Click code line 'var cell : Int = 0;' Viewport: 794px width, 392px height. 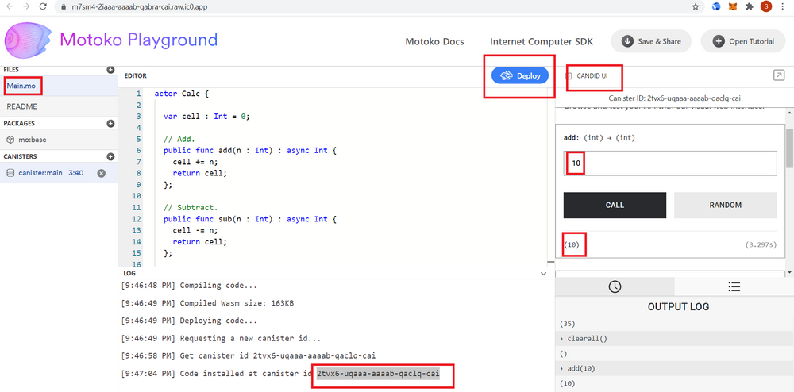206,117
